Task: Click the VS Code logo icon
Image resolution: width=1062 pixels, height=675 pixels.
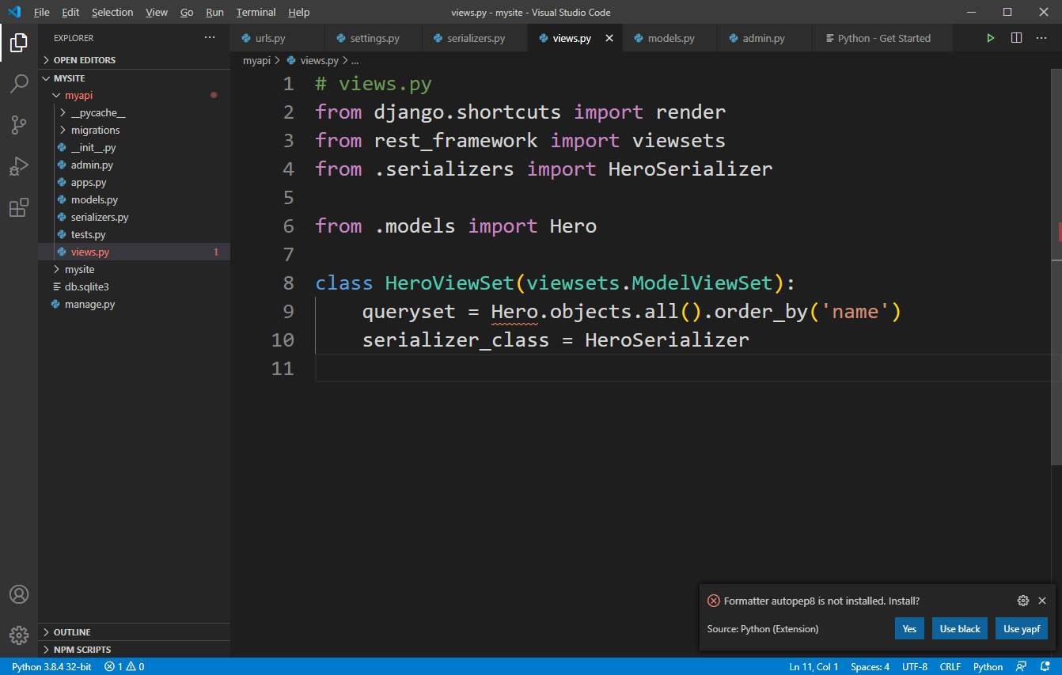Action: (14, 12)
